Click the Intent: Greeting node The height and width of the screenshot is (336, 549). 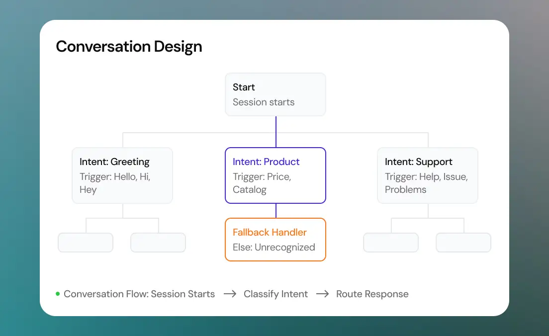tap(122, 175)
